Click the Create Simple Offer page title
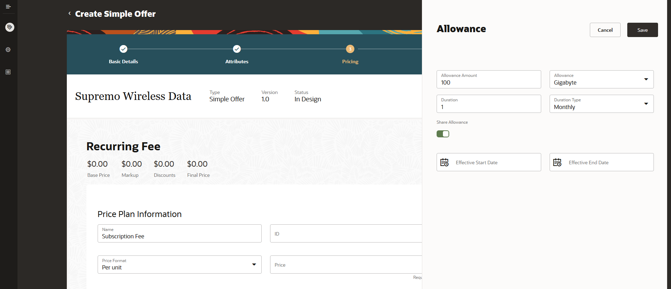The width and height of the screenshot is (671, 289). [x=115, y=14]
